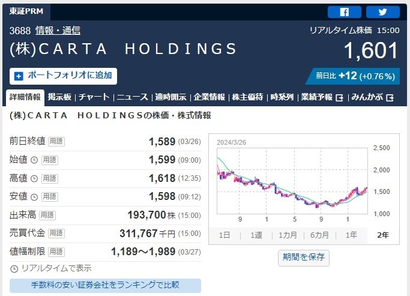Screen dimensions: 410x296
Task: Add stock via ポートフォリオに追加 button
Action: click(x=63, y=76)
